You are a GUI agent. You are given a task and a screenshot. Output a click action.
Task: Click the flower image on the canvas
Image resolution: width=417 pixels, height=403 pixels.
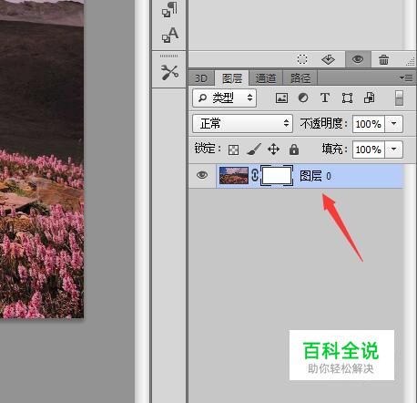click(42, 159)
